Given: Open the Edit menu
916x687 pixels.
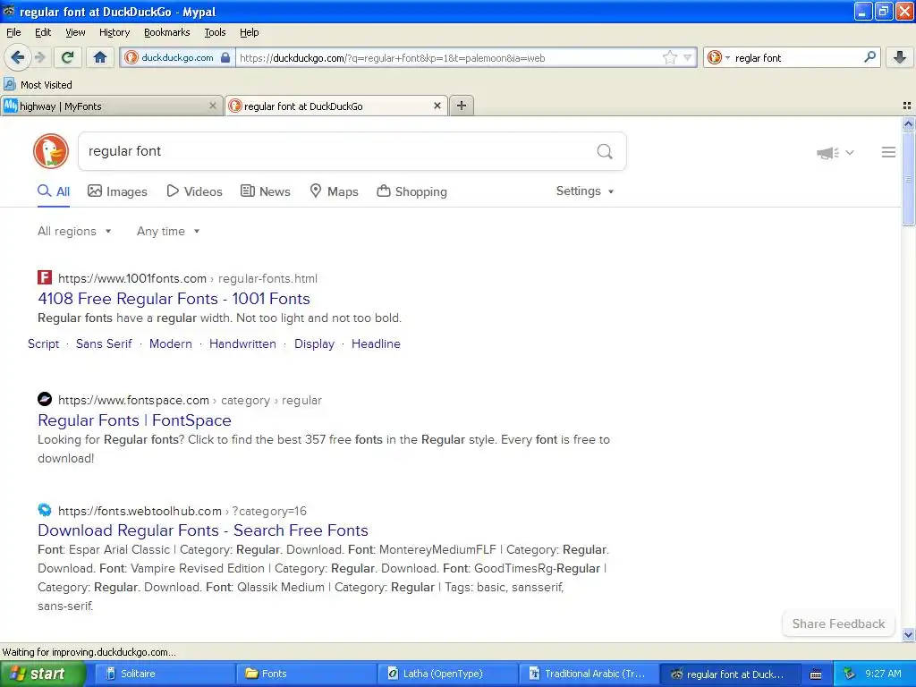Looking at the screenshot, I should tap(43, 32).
